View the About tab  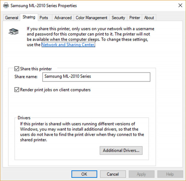[149, 18]
